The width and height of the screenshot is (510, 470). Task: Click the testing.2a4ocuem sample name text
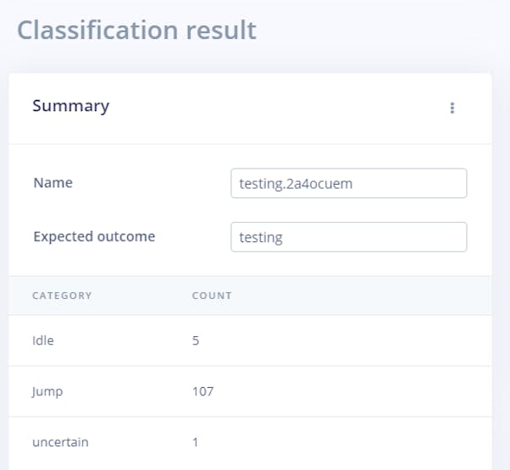[x=292, y=183]
